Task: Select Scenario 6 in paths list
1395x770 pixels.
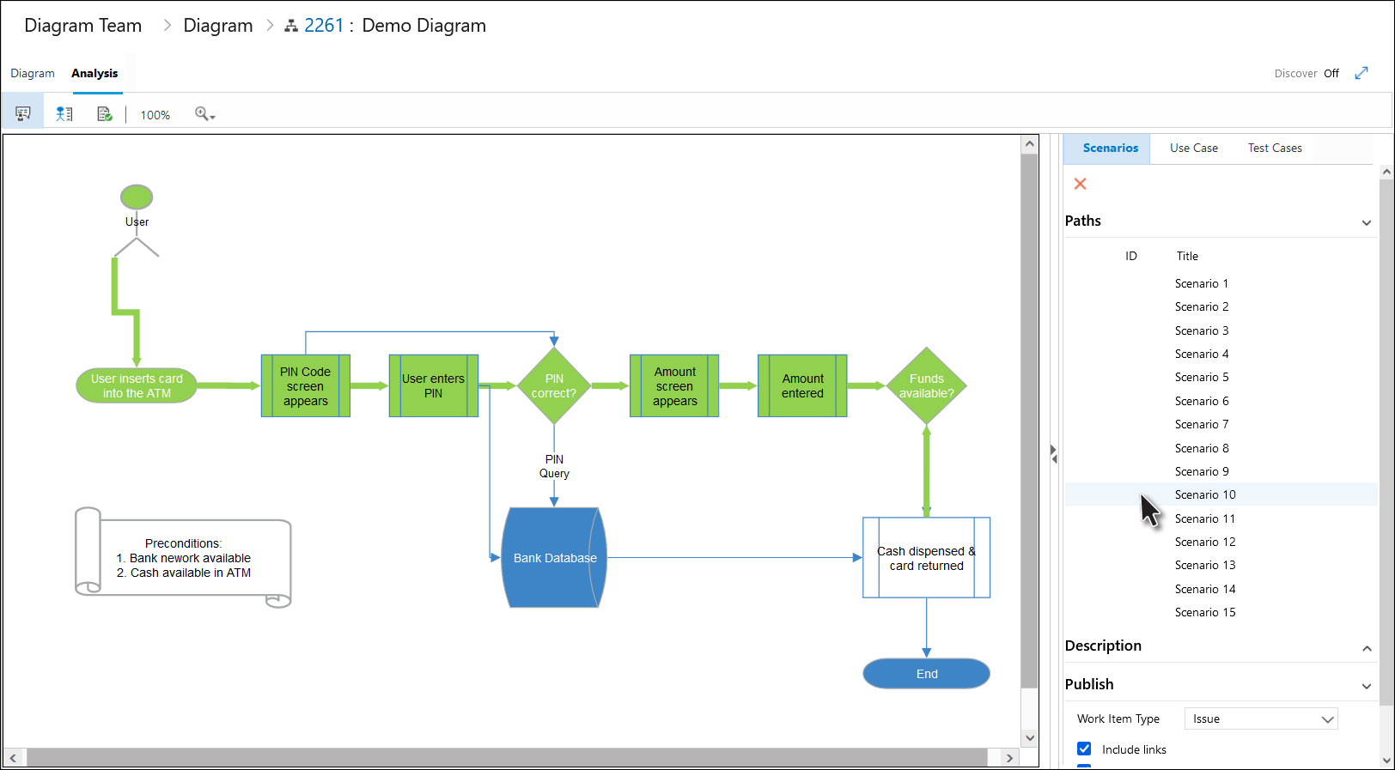Action: (1220, 401)
